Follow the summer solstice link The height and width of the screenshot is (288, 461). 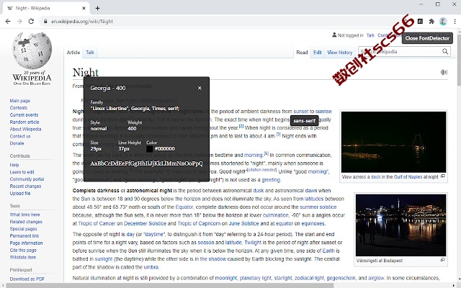coord(318,207)
